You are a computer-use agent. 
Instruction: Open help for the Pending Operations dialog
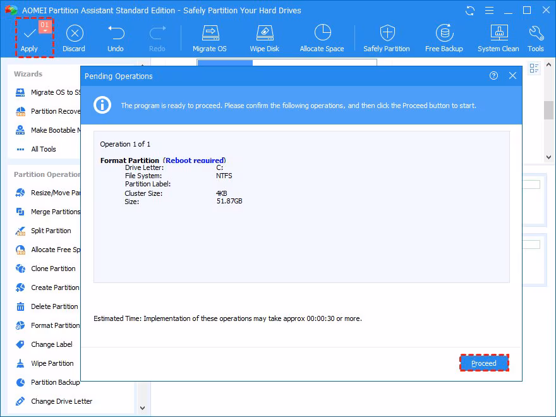[493, 76]
